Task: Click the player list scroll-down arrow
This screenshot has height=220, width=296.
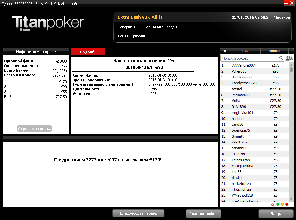Action: tap(291, 199)
